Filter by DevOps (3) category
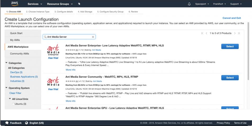 (x=16, y=72)
